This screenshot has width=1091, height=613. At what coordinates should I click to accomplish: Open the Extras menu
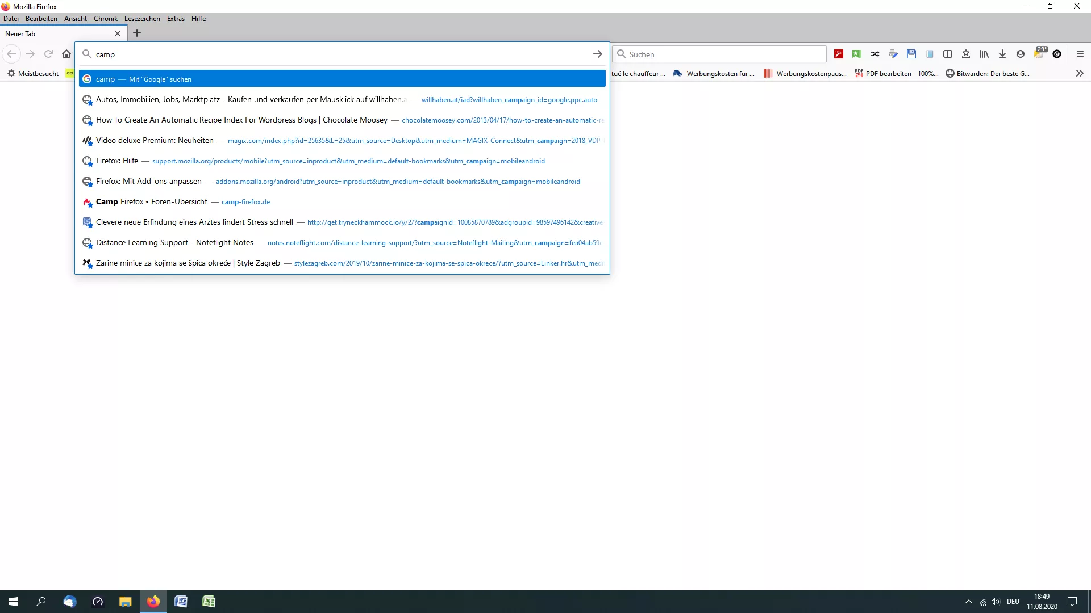click(x=176, y=19)
